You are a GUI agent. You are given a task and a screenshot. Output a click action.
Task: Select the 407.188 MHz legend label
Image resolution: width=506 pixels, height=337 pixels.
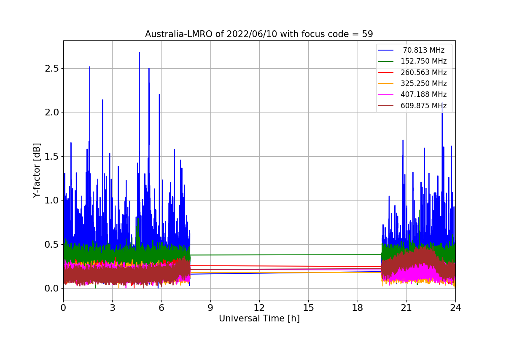coord(424,94)
